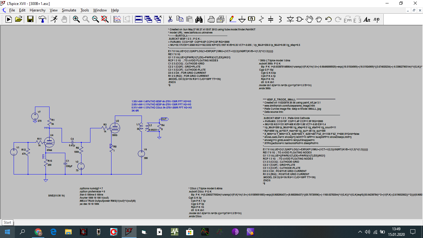The image size is (423, 238).
Task: Click the Pan magnifier icon
Action: click(86, 19)
